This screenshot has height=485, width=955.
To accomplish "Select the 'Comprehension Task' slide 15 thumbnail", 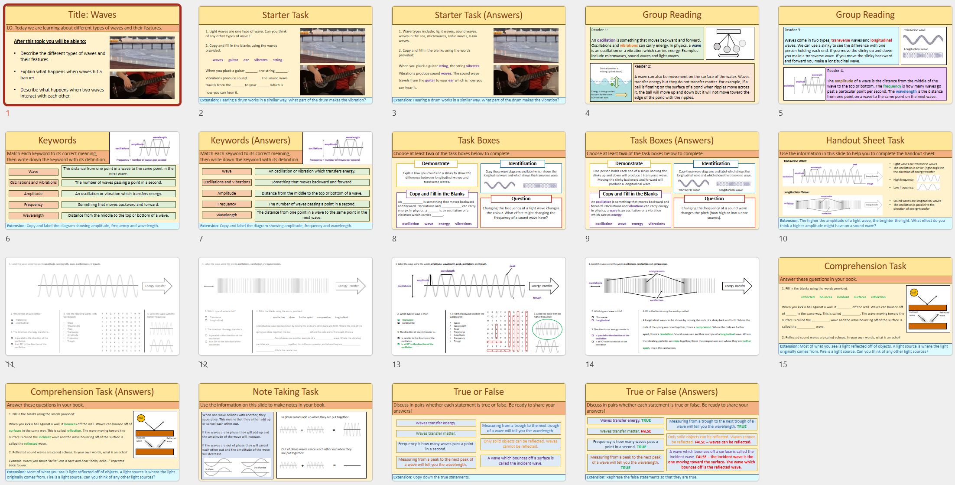I will coord(865,306).
